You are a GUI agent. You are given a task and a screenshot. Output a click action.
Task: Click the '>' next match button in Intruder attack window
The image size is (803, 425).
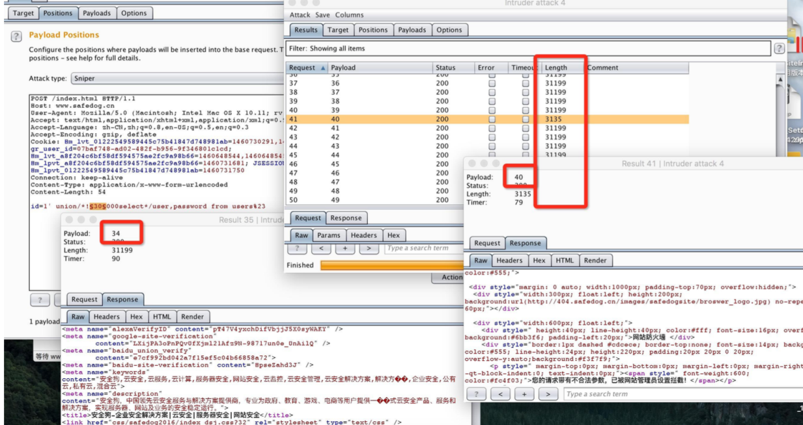coord(369,248)
